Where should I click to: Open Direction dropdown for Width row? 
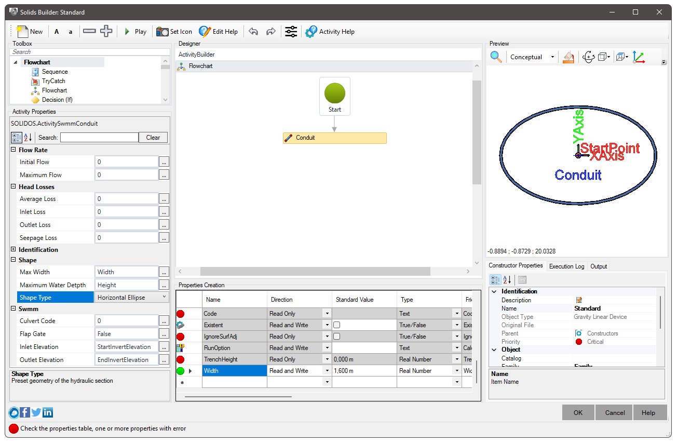click(x=327, y=371)
